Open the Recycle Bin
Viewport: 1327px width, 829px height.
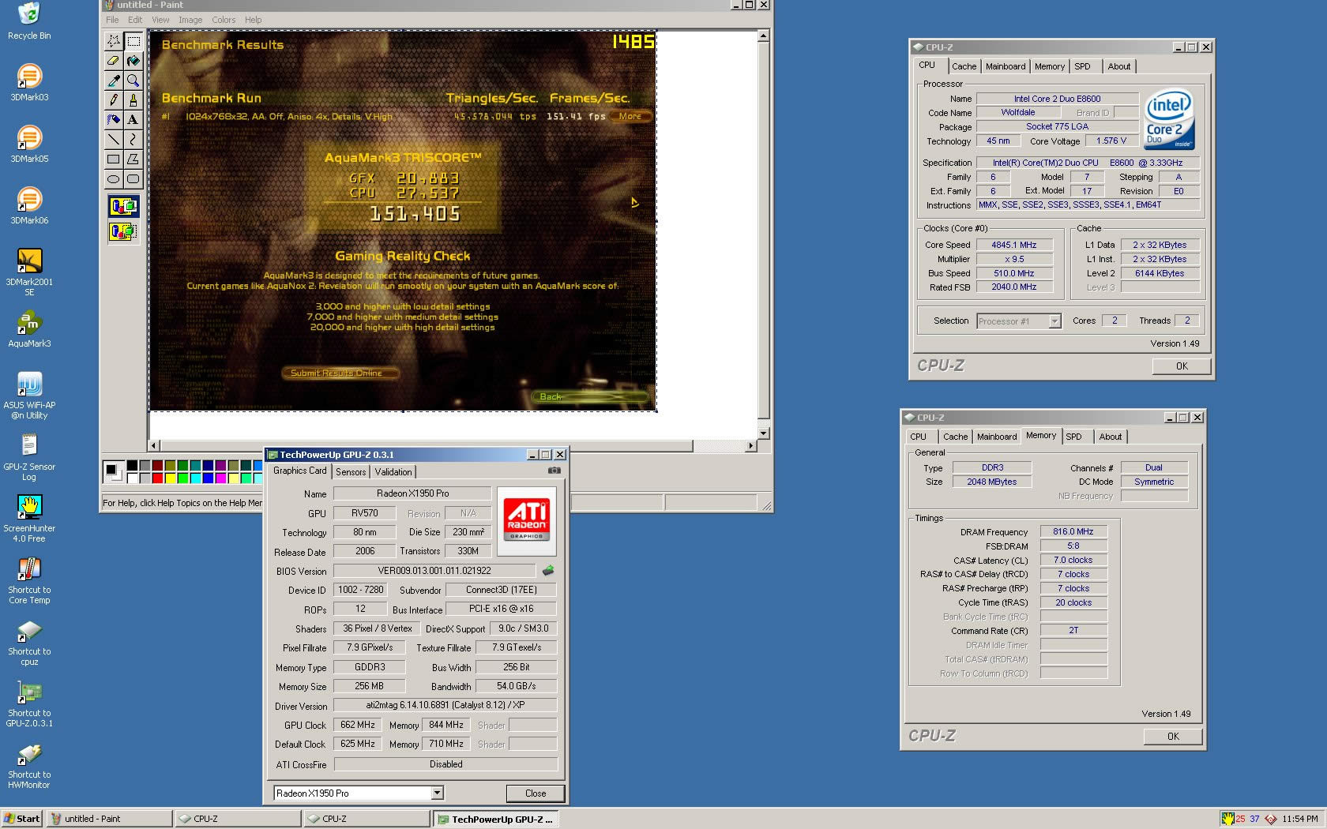coord(29,21)
